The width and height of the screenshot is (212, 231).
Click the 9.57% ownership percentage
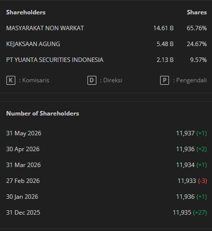tap(198, 60)
